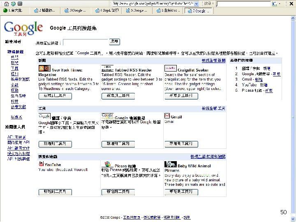Add Craigslist Seeker to toolbar

click(x=181, y=96)
